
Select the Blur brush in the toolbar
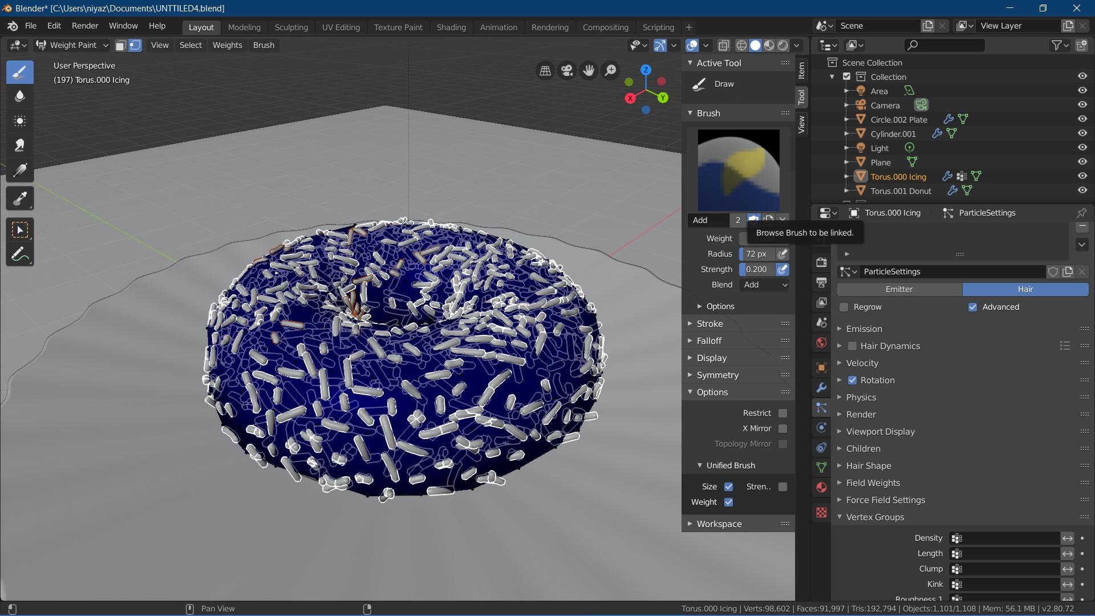click(x=20, y=96)
